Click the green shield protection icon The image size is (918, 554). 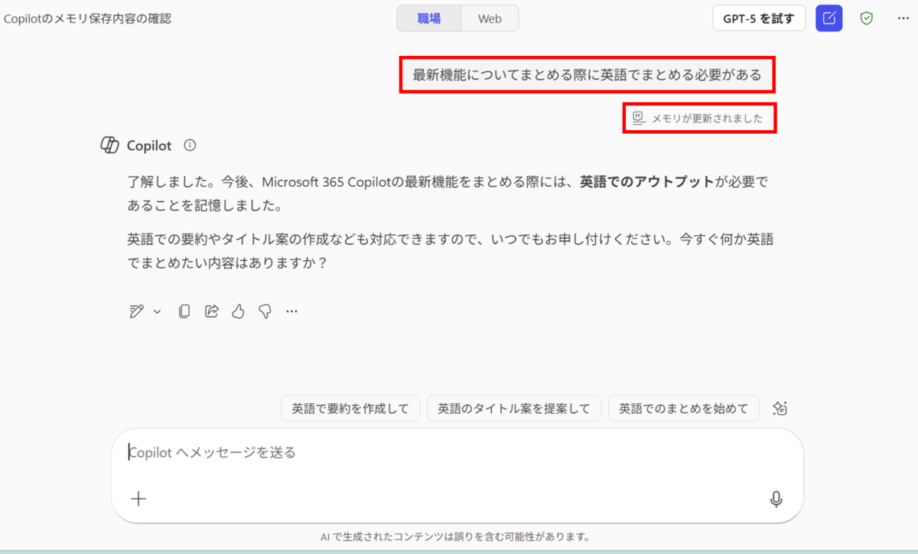(866, 18)
